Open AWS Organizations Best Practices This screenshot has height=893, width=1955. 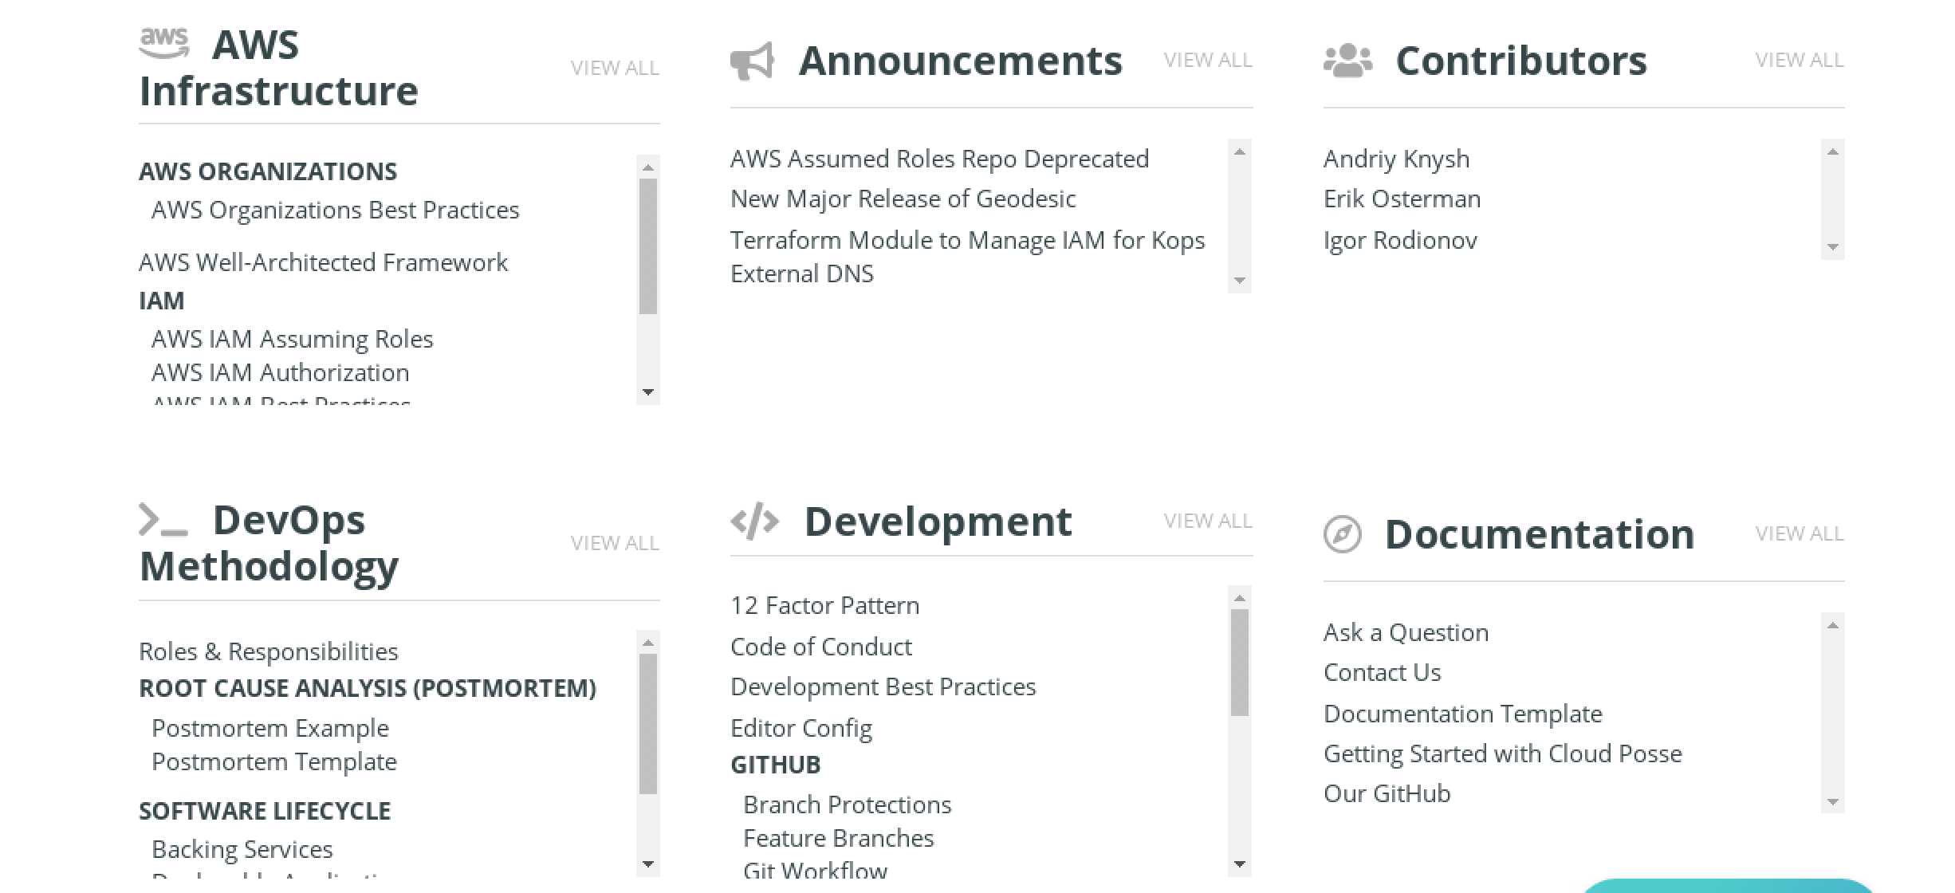tap(336, 210)
